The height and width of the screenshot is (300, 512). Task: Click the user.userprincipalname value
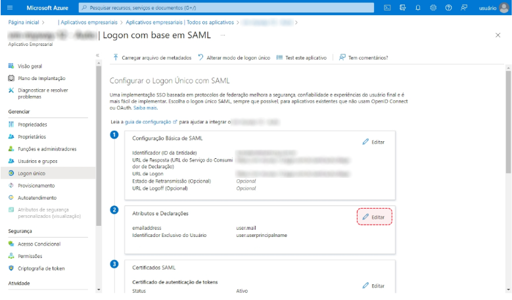(262, 235)
